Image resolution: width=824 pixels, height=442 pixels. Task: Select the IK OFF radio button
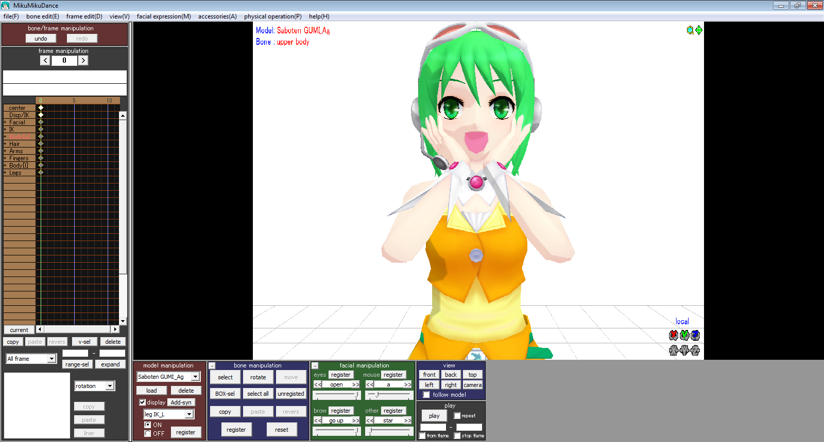148,434
